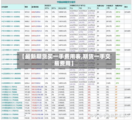Select price cell 5872.8

tap(27, 12)
